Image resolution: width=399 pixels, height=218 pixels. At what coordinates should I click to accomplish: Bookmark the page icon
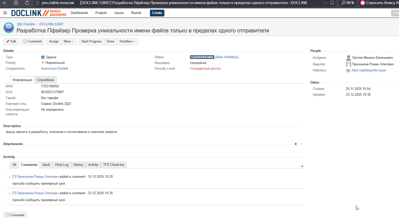pos(332,3)
